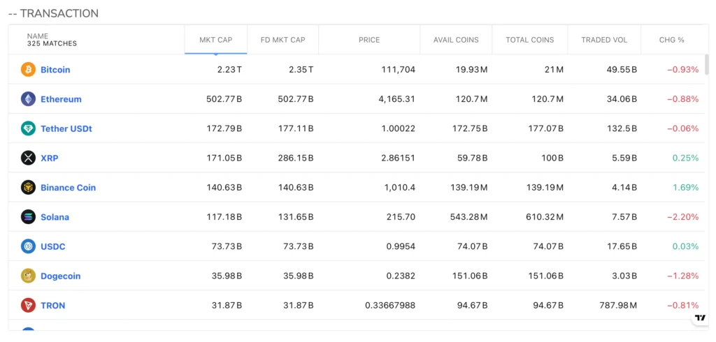
Task: Click the TradingView logo badge
Action: click(700, 318)
